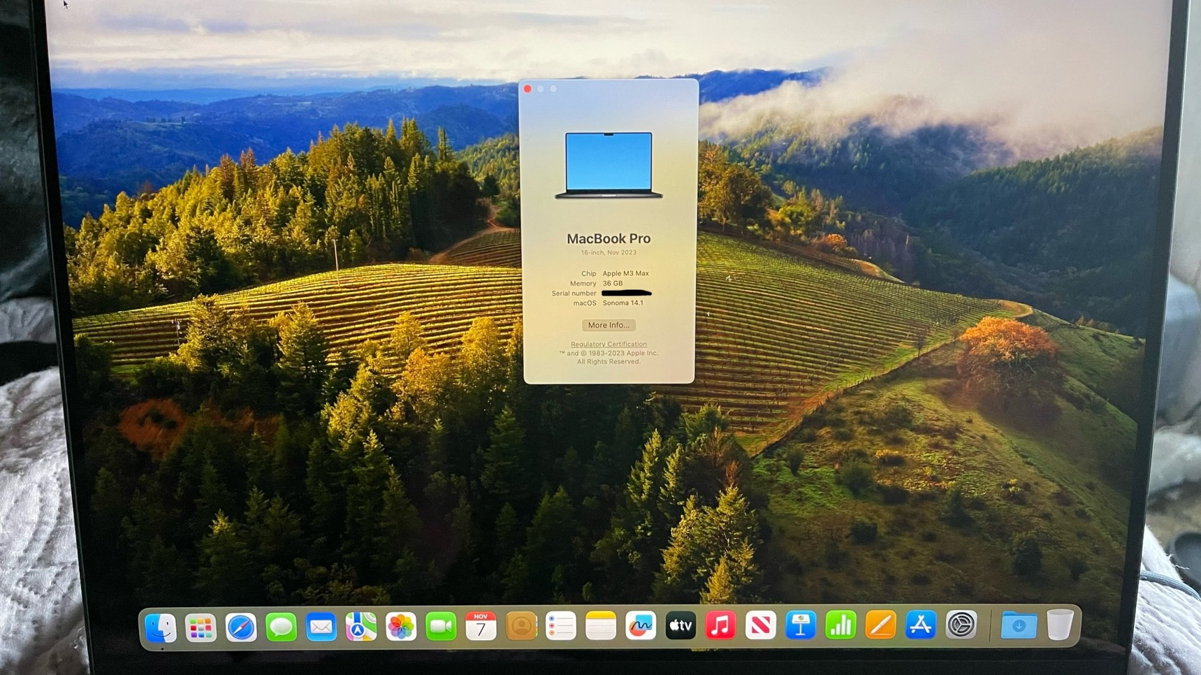Launch the Maps app
Viewport: 1201px width, 675px height.
pos(361,627)
